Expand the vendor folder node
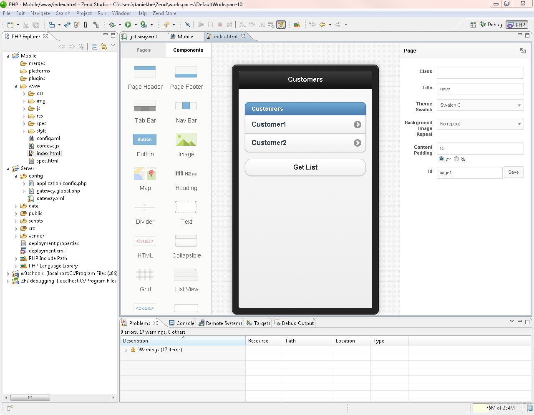Screen dimensions: 534x415 pos(16,236)
